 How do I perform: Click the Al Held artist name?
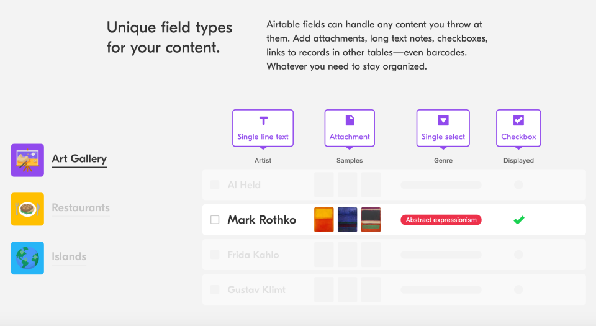coord(244,185)
